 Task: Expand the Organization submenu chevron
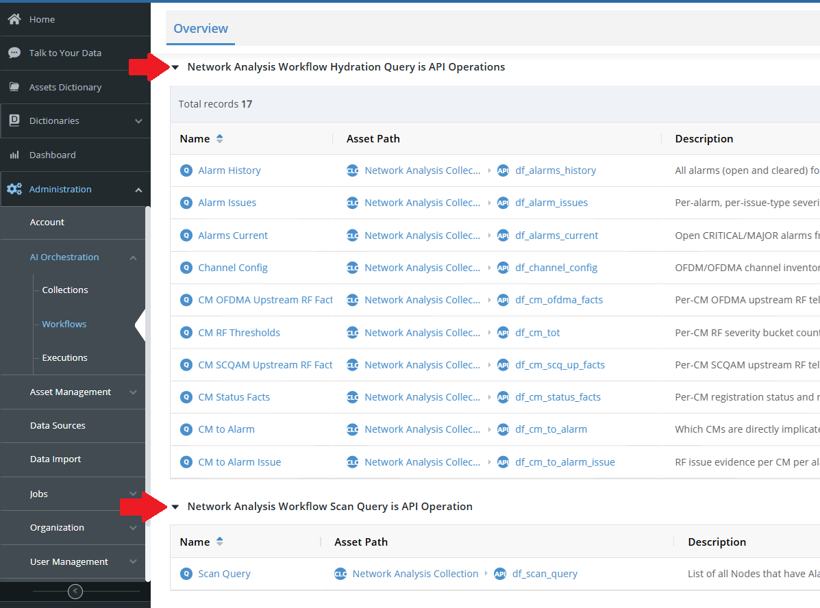(134, 527)
